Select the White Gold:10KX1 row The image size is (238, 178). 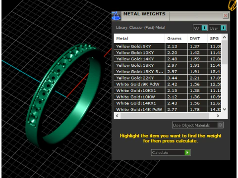168,90
